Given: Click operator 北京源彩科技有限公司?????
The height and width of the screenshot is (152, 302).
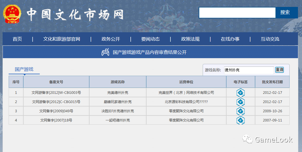Looking at the screenshot, I should pyautogui.click(x=186, y=102).
